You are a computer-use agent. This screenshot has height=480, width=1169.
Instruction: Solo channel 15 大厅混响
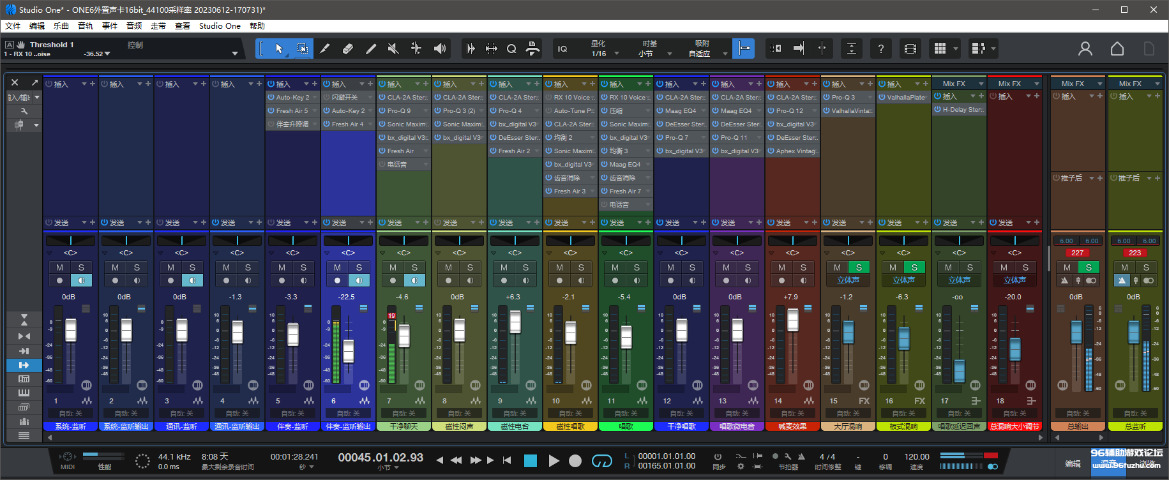pos(859,267)
